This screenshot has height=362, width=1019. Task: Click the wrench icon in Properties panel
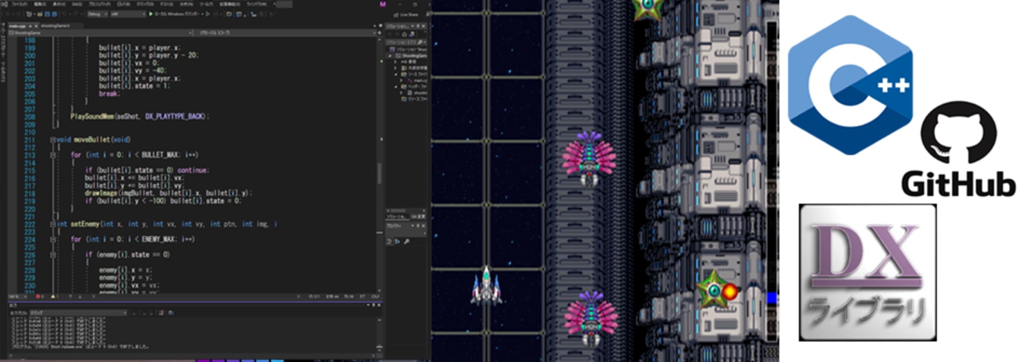pyautogui.click(x=407, y=242)
